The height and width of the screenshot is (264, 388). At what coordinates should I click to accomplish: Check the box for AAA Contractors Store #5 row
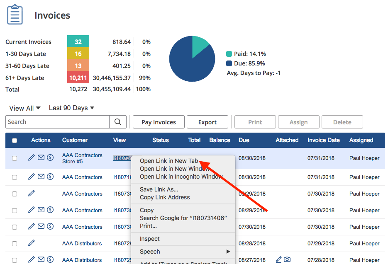click(15, 158)
